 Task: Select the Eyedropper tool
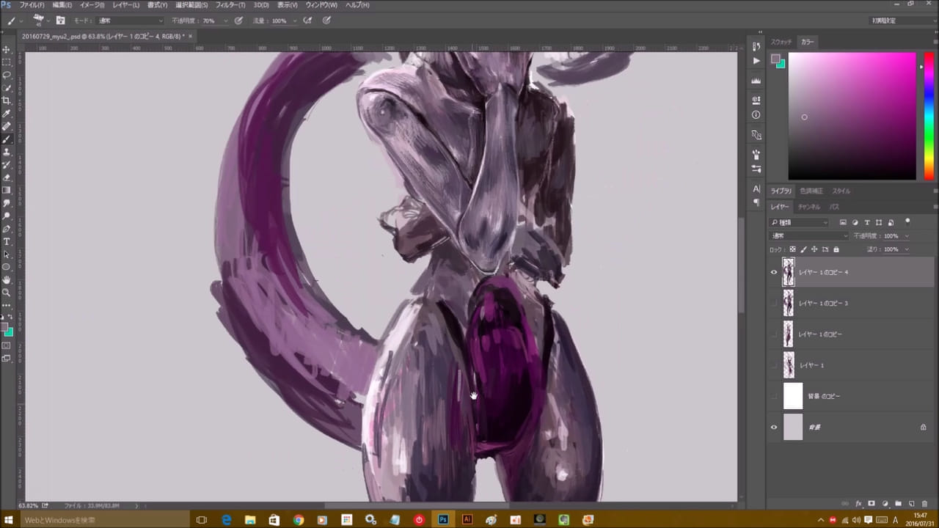(x=7, y=114)
